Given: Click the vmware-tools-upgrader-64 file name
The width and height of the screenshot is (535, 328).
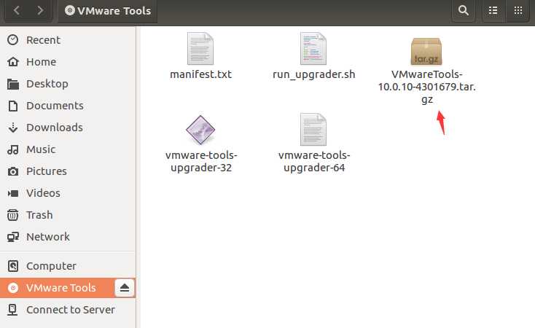Looking at the screenshot, I should tap(314, 161).
